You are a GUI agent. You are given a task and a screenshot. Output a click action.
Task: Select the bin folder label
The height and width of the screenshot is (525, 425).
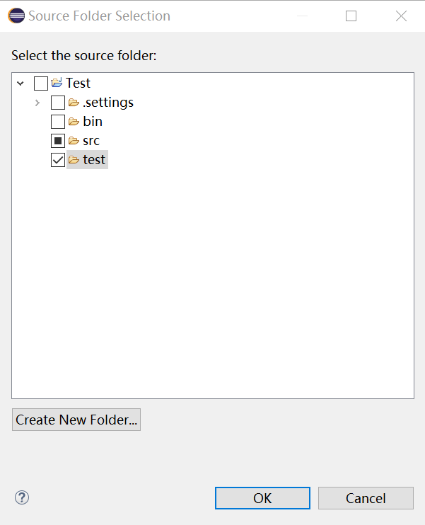coord(93,122)
